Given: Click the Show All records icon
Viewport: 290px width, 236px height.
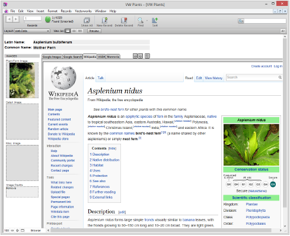Looking at the screenshot, I should click(x=87, y=20).
